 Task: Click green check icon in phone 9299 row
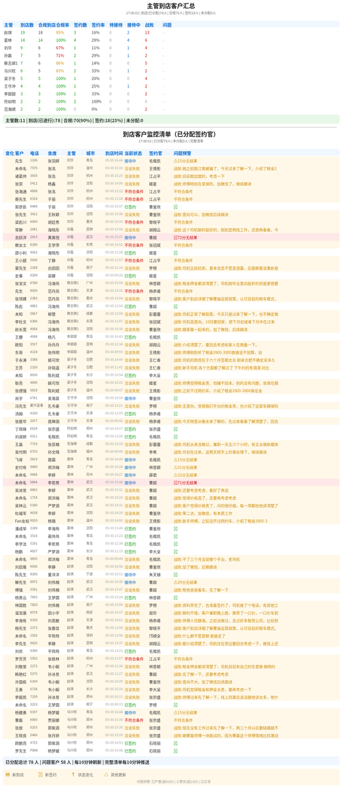[x=176, y=276]
